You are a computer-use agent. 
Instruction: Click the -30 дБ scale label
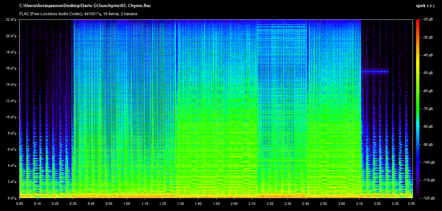click(428, 37)
